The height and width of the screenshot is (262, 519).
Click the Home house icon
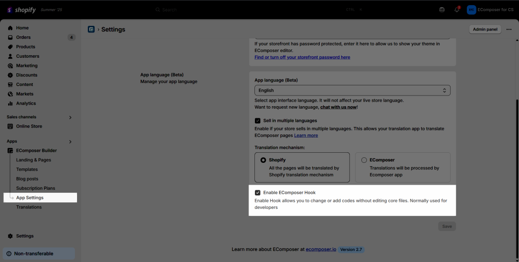coord(10,28)
